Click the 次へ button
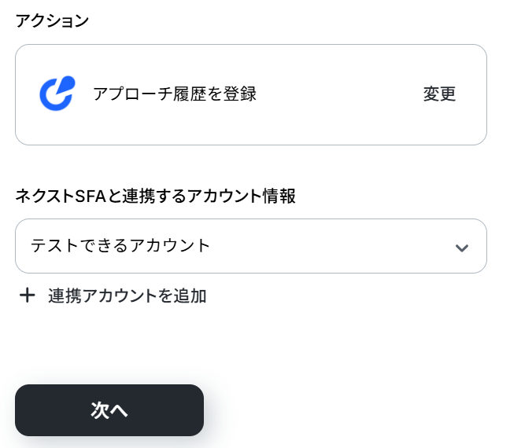Screen dimensions: 510x448 (x=109, y=409)
